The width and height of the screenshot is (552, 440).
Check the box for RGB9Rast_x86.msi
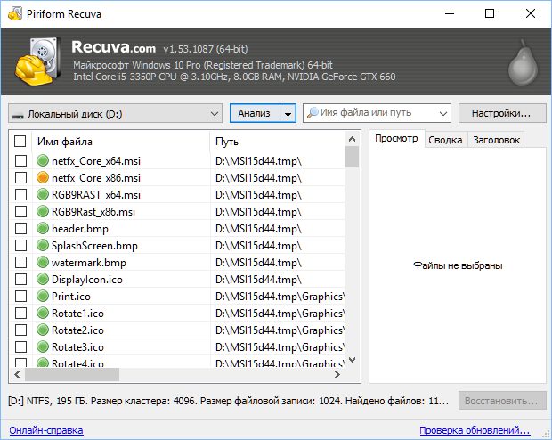(x=20, y=211)
